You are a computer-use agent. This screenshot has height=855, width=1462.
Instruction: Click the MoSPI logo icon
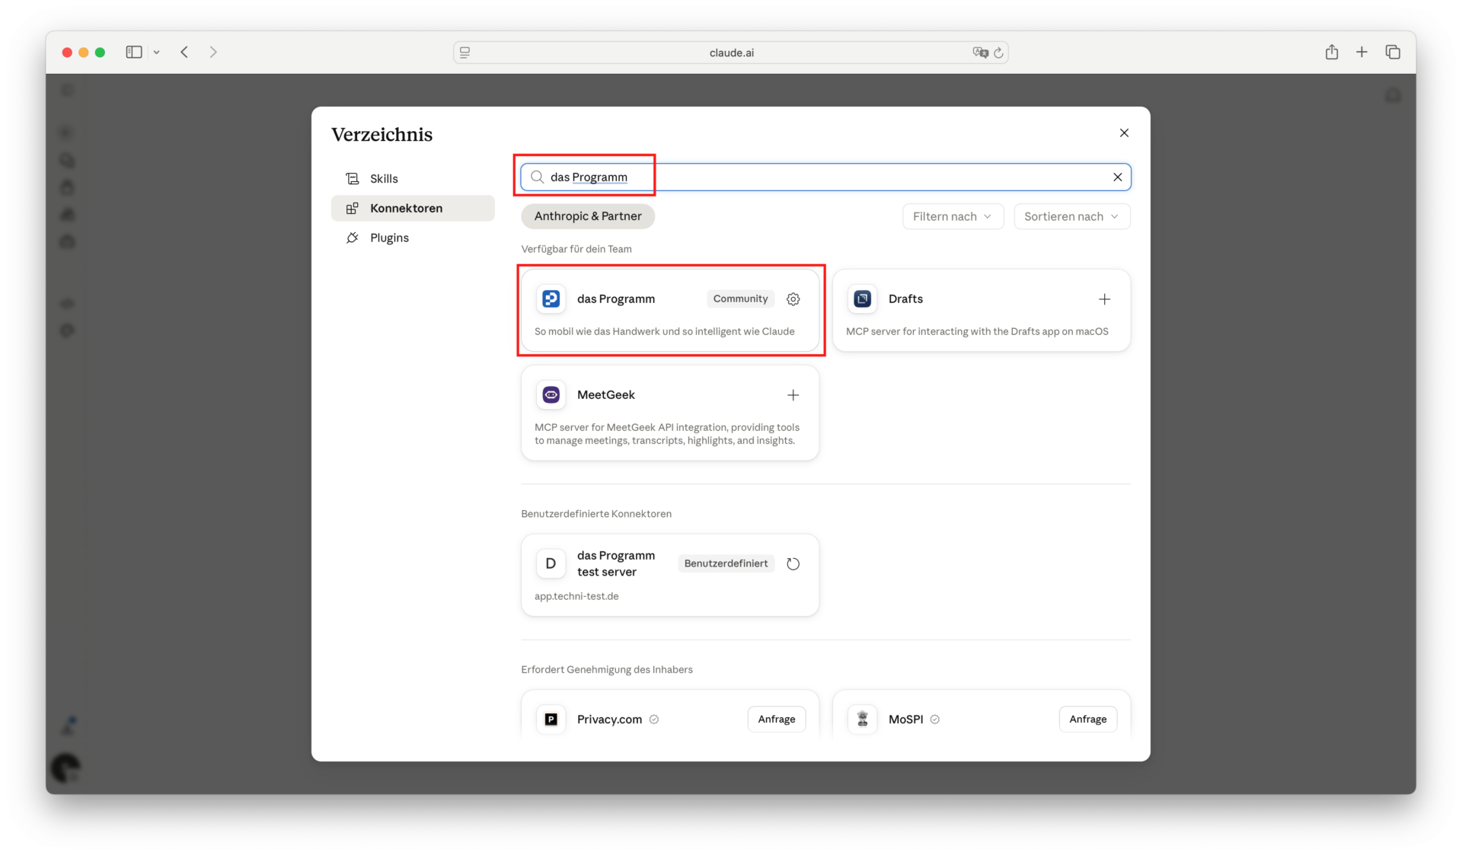click(862, 719)
